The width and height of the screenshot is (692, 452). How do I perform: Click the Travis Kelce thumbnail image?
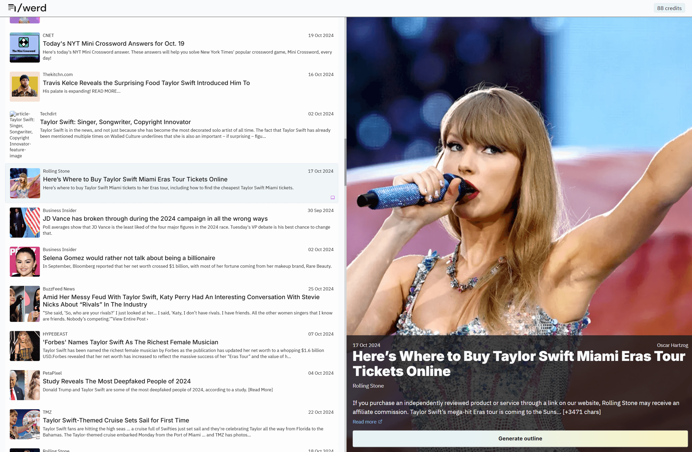(x=25, y=87)
